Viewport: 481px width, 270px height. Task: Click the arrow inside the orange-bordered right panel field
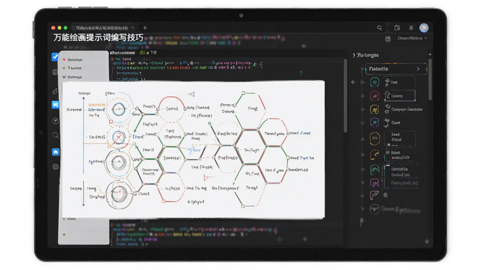(x=418, y=69)
